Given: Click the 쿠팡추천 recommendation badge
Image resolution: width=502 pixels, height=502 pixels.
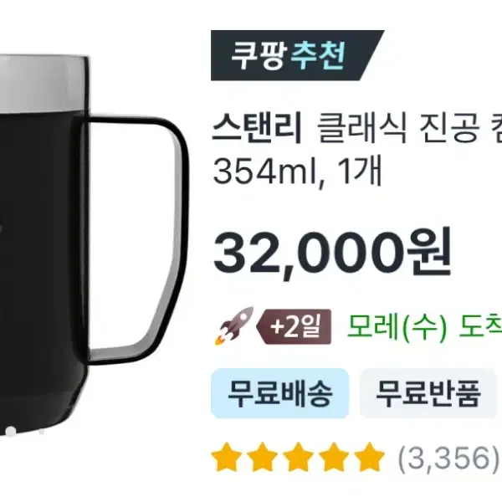Looking at the screenshot, I should click(x=297, y=55).
